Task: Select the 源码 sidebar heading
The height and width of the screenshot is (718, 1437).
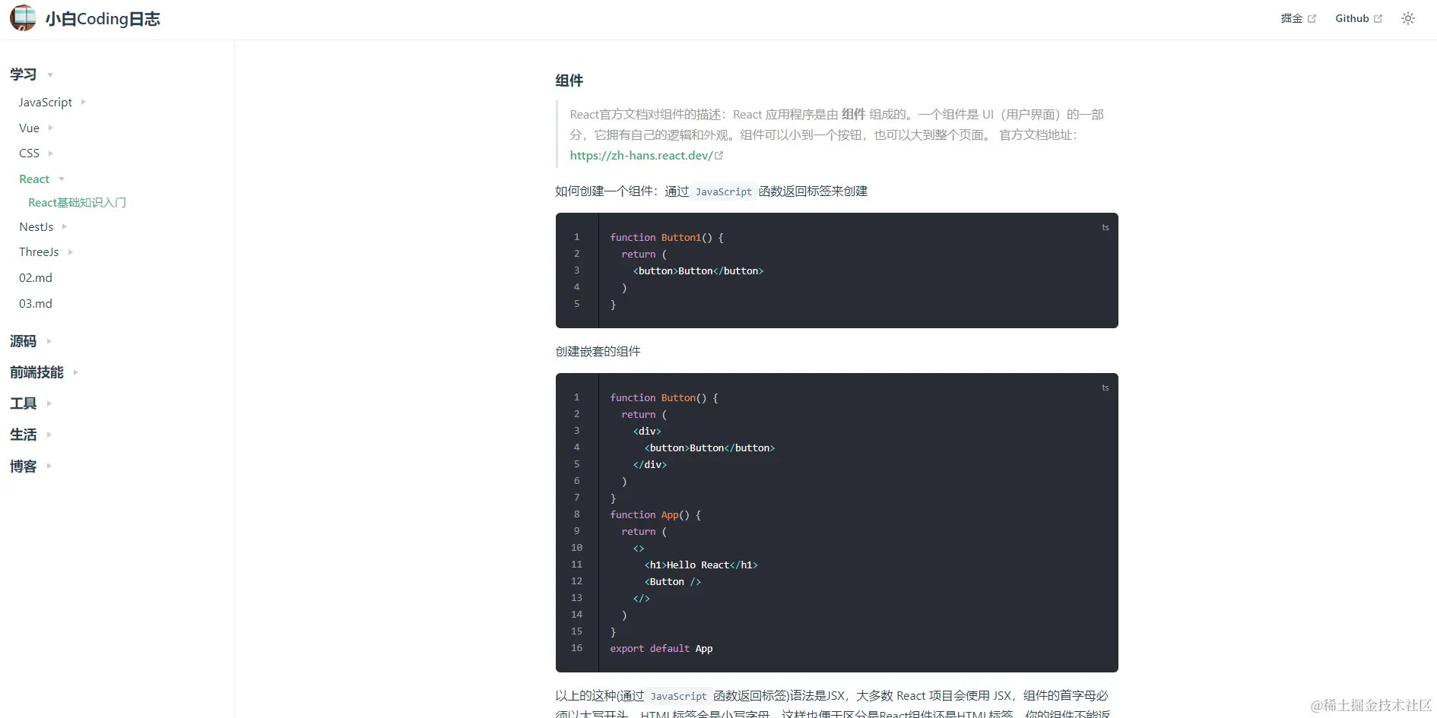Action: [24, 341]
